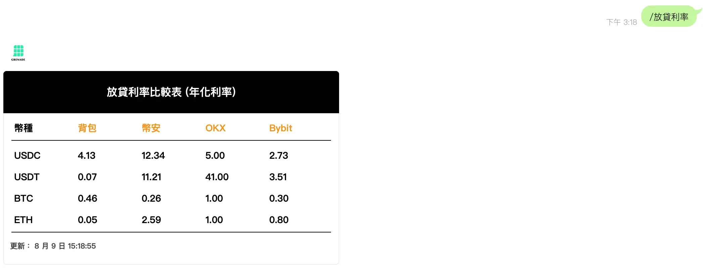Click the USDT row label
Viewport: 703px width, 270px height.
coord(27,177)
